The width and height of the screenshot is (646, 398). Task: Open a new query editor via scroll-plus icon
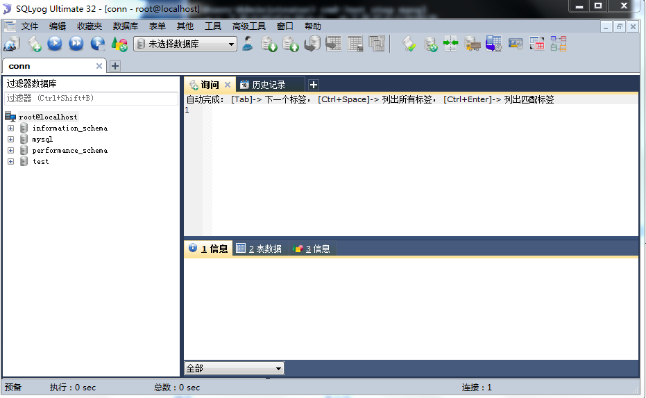pyautogui.click(x=34, y=44)
